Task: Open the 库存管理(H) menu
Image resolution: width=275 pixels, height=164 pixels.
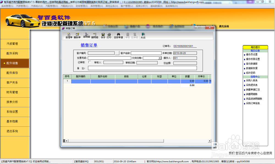Action: [97, 6]
